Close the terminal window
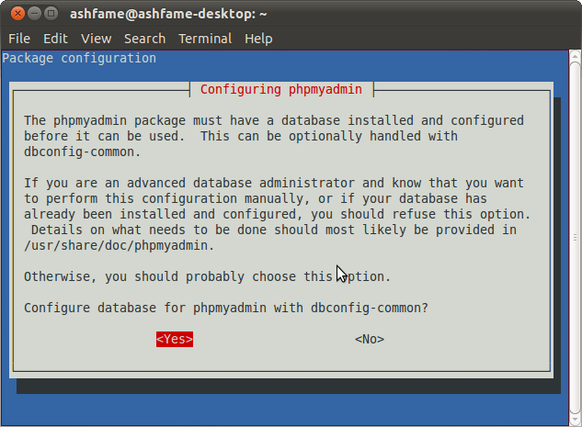 [x=17, y=14]
